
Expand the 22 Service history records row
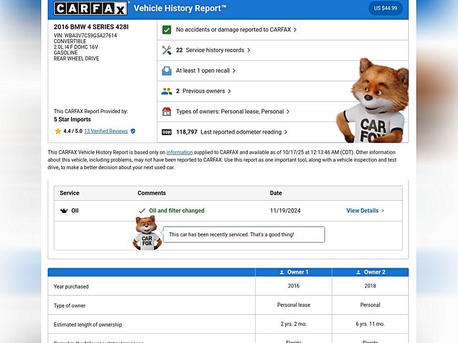(213, 50)
